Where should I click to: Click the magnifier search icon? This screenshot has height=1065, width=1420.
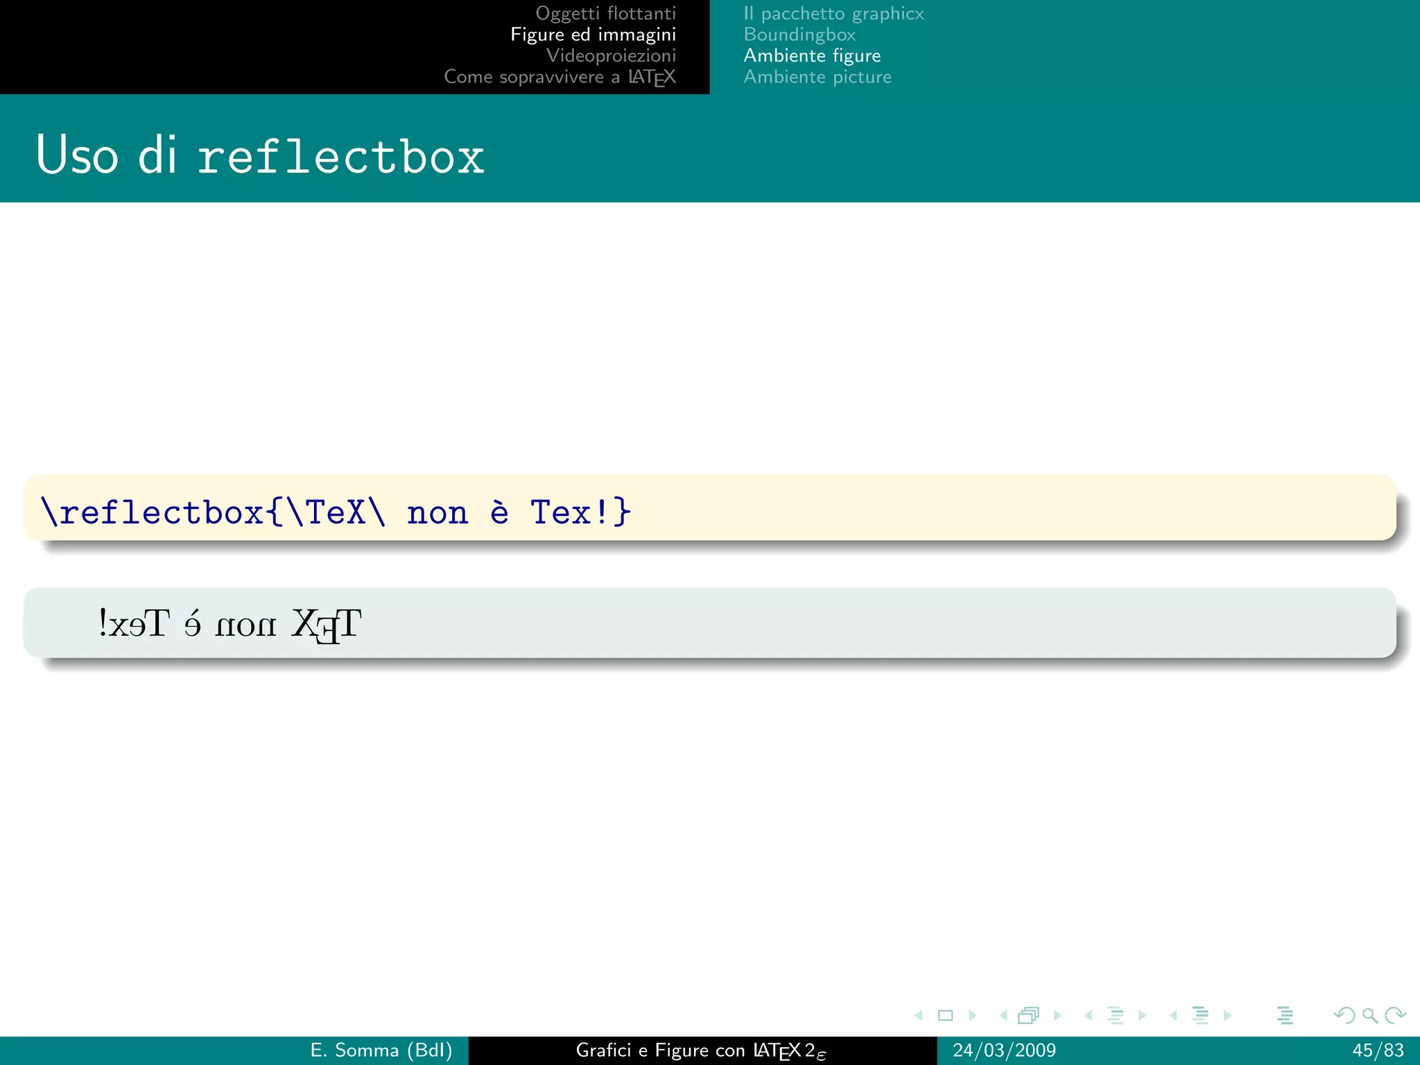click(1369, 1016)
